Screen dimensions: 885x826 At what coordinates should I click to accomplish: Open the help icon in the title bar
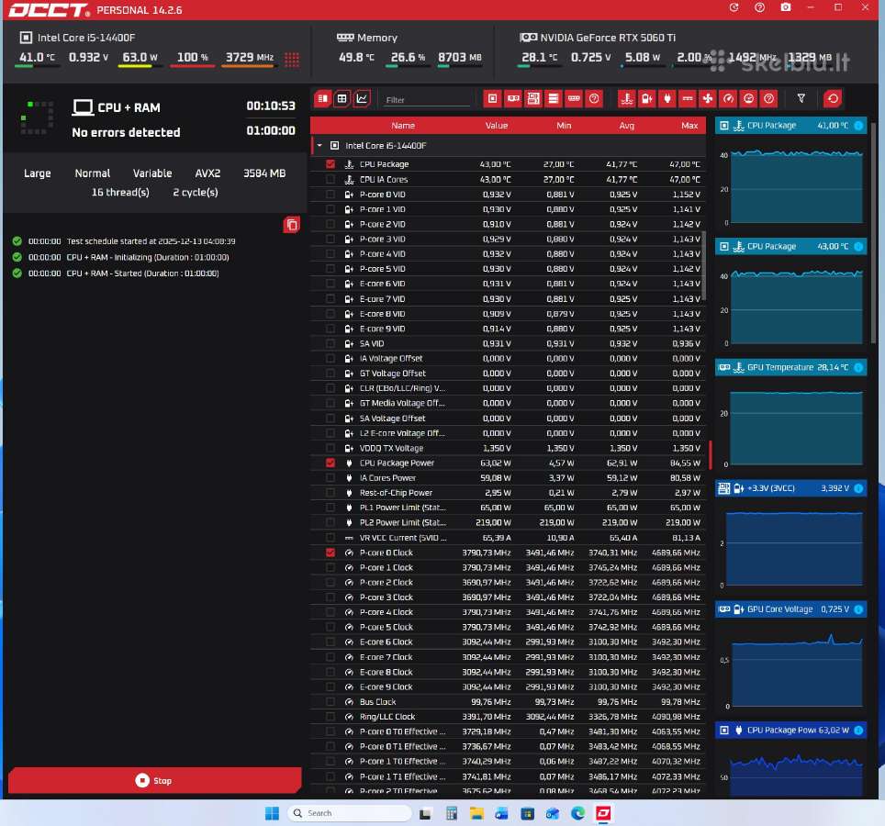tap(760, 7)
